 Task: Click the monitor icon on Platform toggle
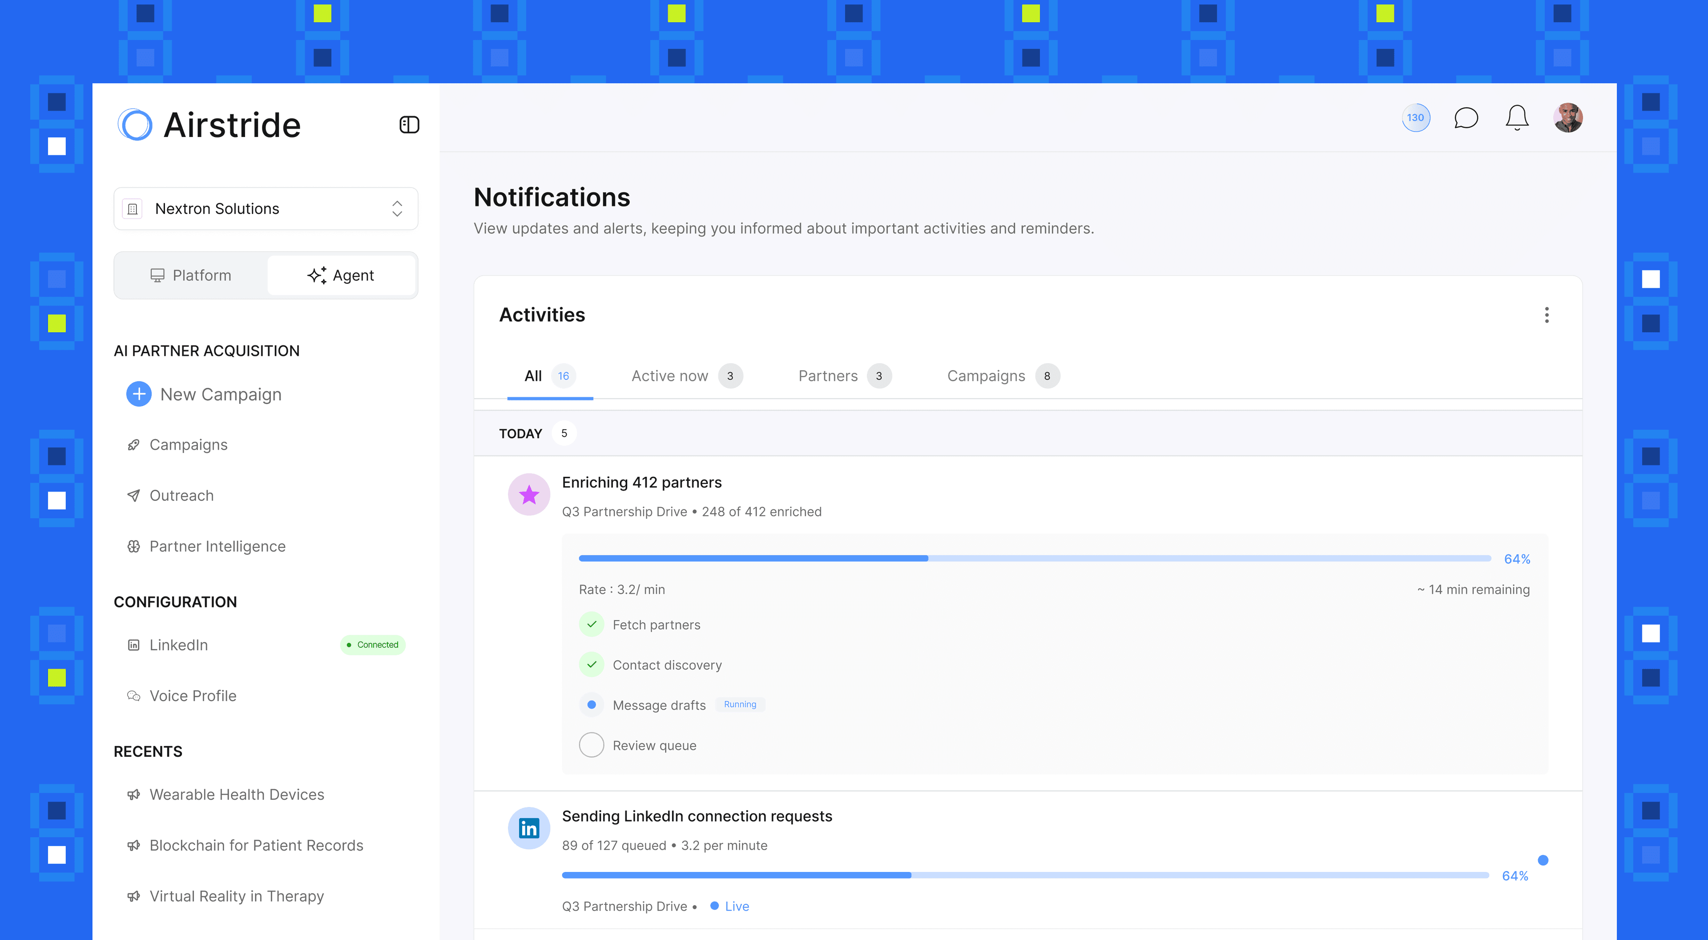(x=157, y=275)
